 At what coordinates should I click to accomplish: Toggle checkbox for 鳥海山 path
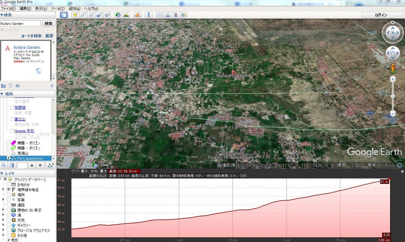pos(9,153)
